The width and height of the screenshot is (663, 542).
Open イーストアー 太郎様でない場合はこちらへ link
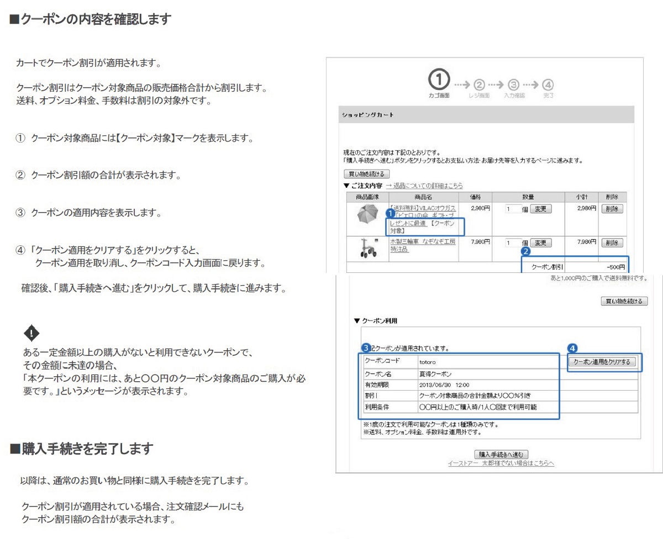pos(501,463)
